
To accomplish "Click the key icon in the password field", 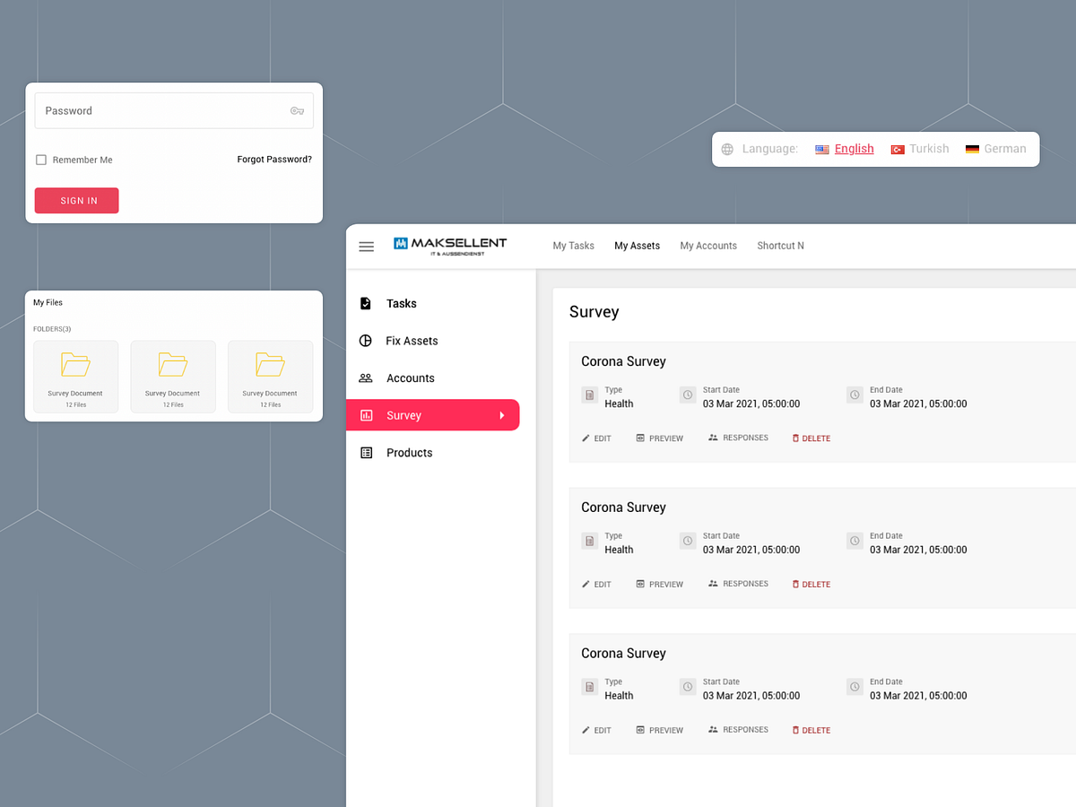I will click(x=297, y=110).
